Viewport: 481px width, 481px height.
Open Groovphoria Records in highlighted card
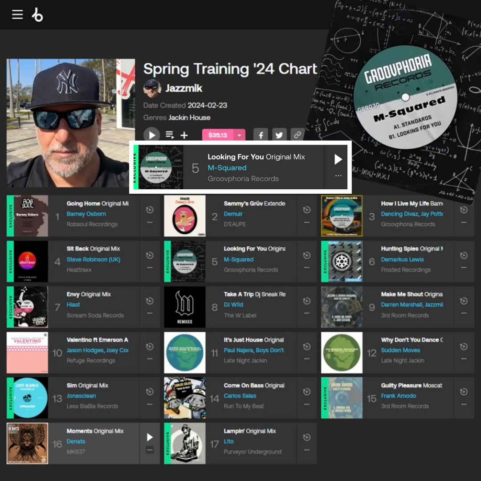point(243,179)
